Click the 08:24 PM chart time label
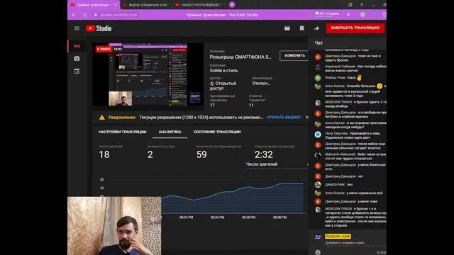454x255 pixels. coord(186,217)
